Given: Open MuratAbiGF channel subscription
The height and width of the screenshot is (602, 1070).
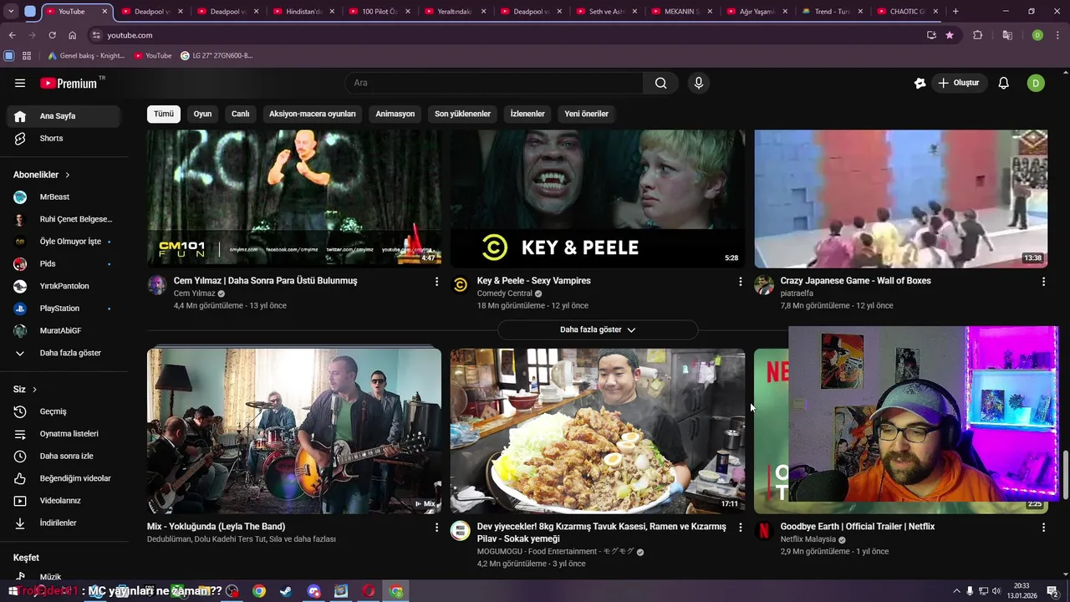Looking at the screenshot, I should tap(64, 330).
